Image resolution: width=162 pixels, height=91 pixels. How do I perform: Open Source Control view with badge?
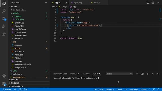pyautogui.click(x=4, y=19)
